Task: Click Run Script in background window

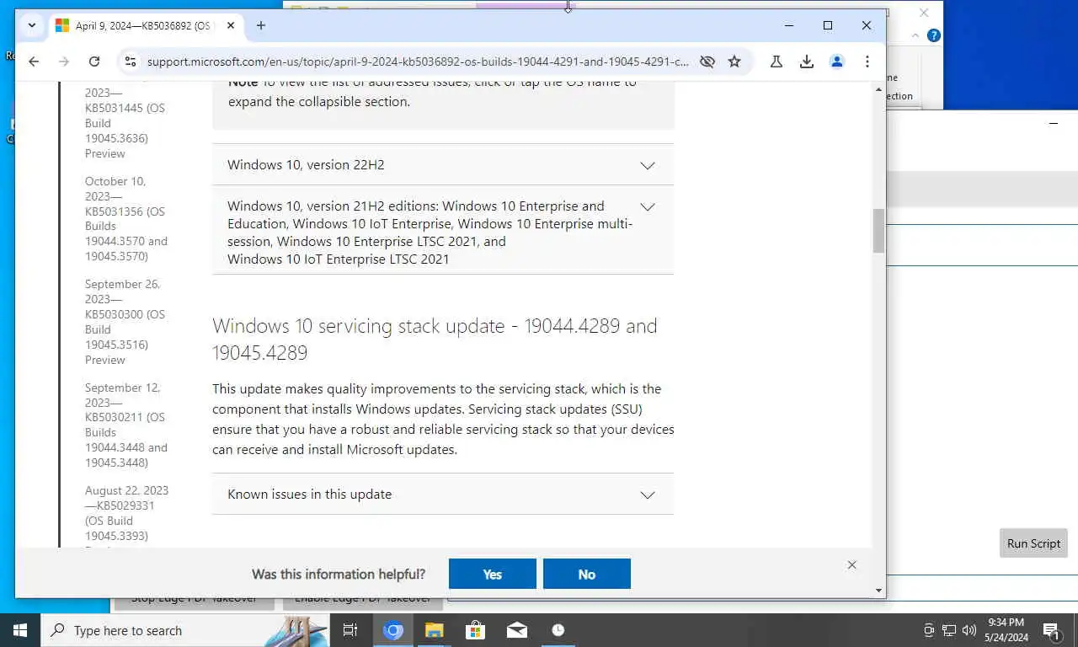Action: click(1033, 543)
